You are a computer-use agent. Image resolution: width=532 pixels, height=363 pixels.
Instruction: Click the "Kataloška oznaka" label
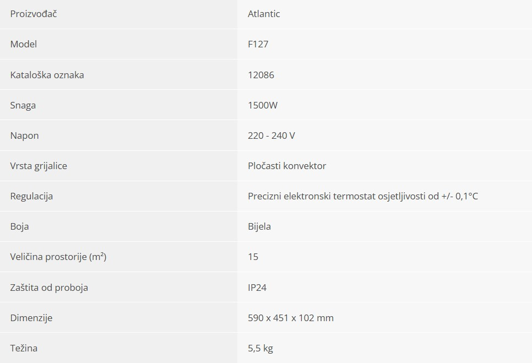47,75
